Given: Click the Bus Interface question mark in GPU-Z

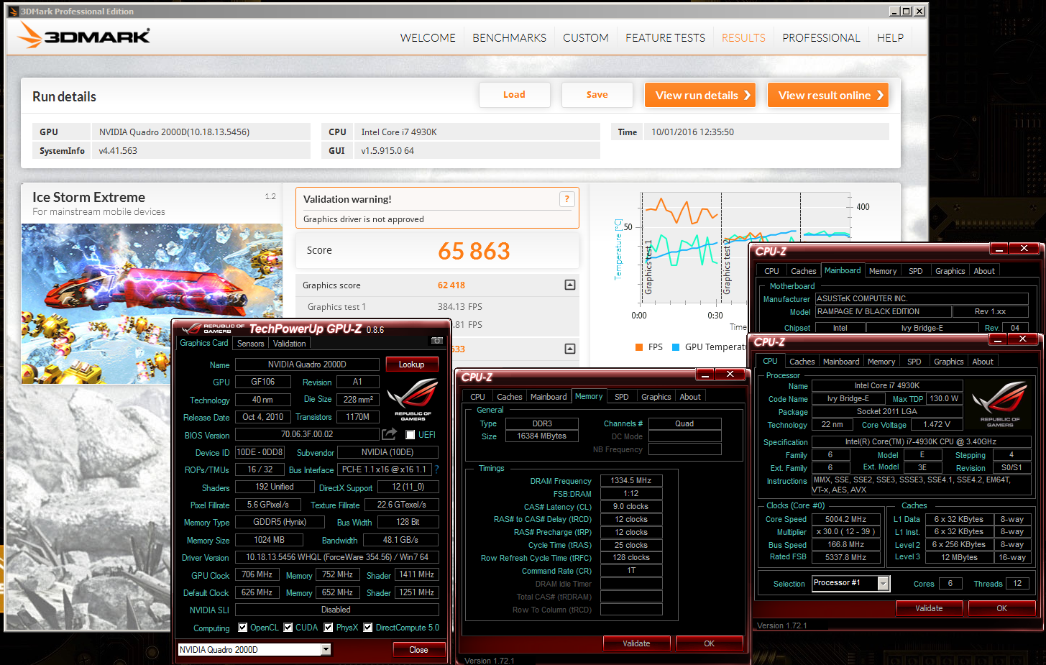Looking at the screenshot, I should pyautogui.click(x=436, y=469).
